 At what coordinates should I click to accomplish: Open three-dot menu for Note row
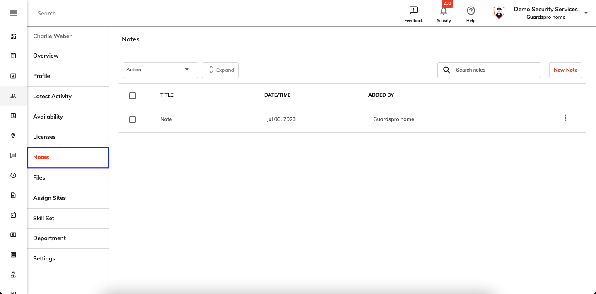pyautogui.click(x=565, y=118)
